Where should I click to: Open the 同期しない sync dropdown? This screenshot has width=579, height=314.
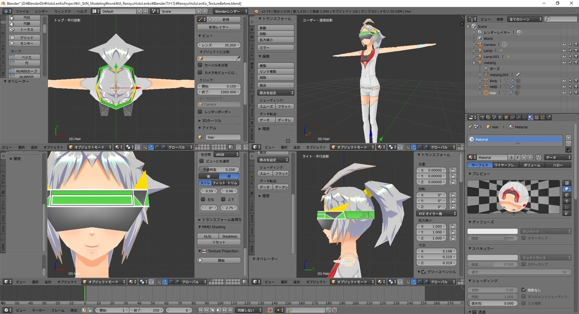click(250, 310)
